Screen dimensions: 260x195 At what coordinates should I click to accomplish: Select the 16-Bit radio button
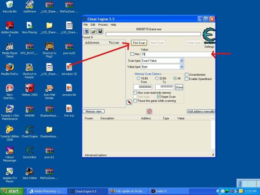[138, 78]
